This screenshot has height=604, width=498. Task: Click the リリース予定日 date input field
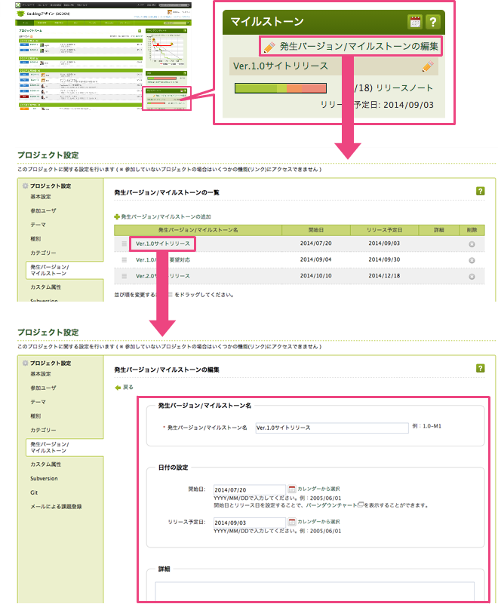point(250,523)
